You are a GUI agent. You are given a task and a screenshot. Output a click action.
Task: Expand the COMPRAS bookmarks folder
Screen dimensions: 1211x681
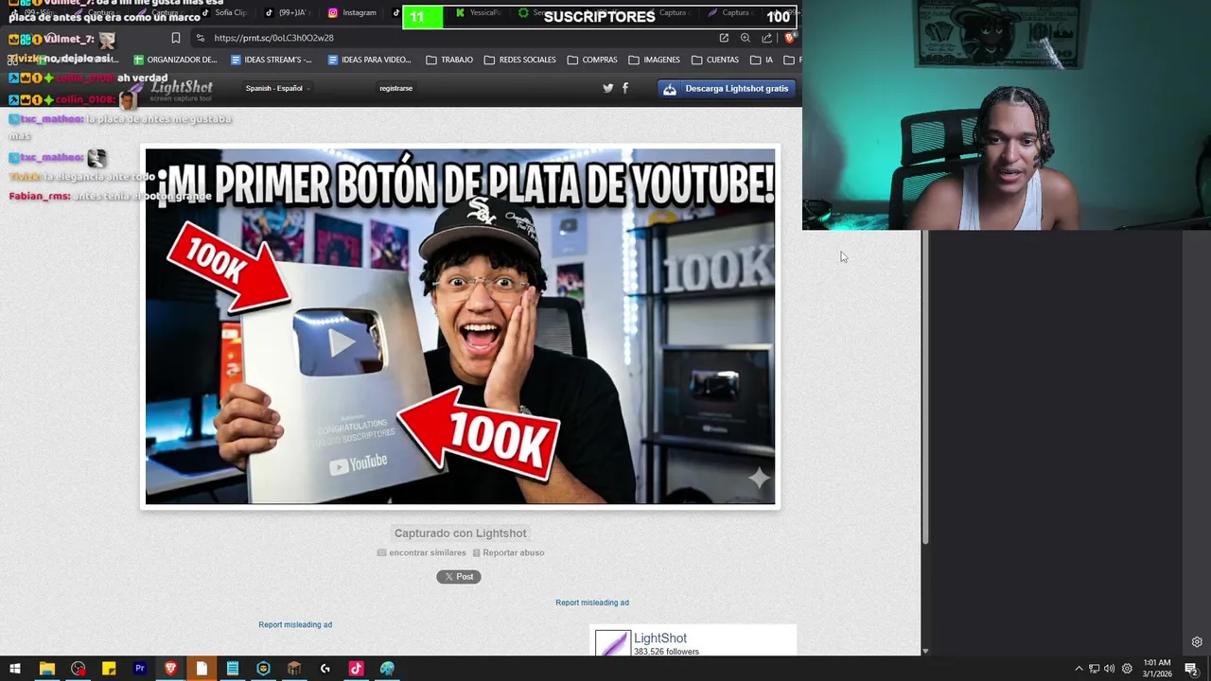[x=592, y=60]
